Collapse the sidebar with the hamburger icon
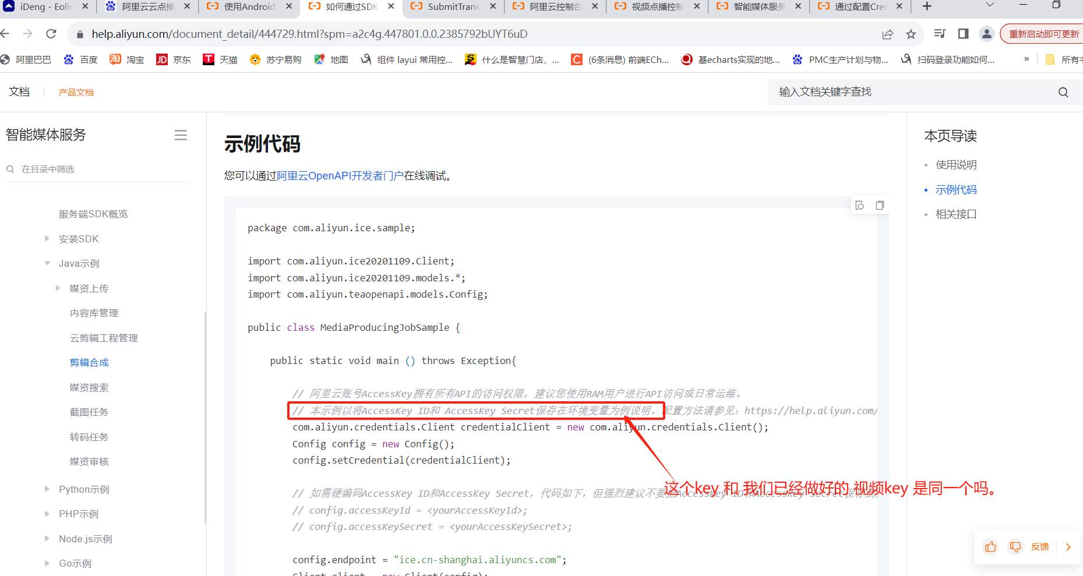Image resolution: width=1083 pixels, height=576 pixels. point(181,135)
